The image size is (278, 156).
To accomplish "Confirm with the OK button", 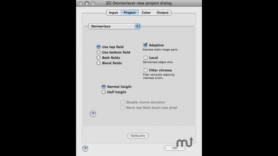I will pos(175,148).
